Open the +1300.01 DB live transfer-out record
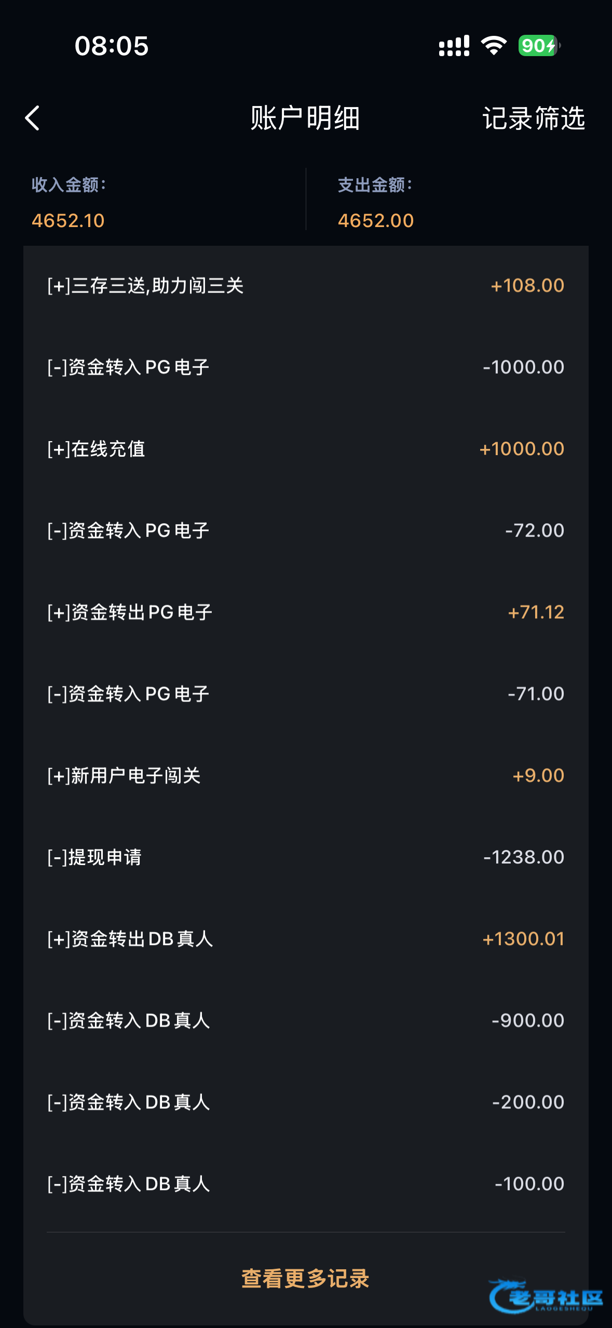The image size is (612, 1328). pos(305,939)
